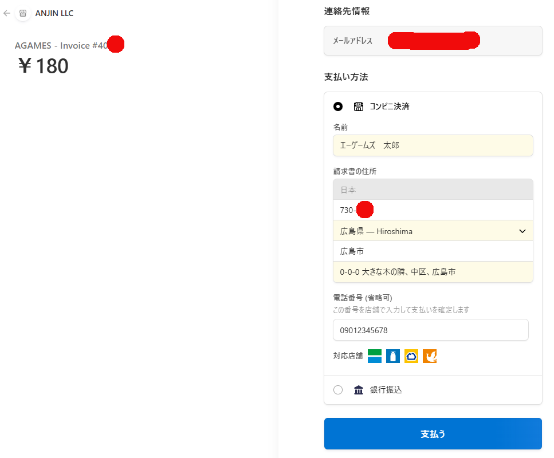Click the street address field 0-0-0 大きな木の隣
This screenshot has height=458, width=554.
pos(433,272)
